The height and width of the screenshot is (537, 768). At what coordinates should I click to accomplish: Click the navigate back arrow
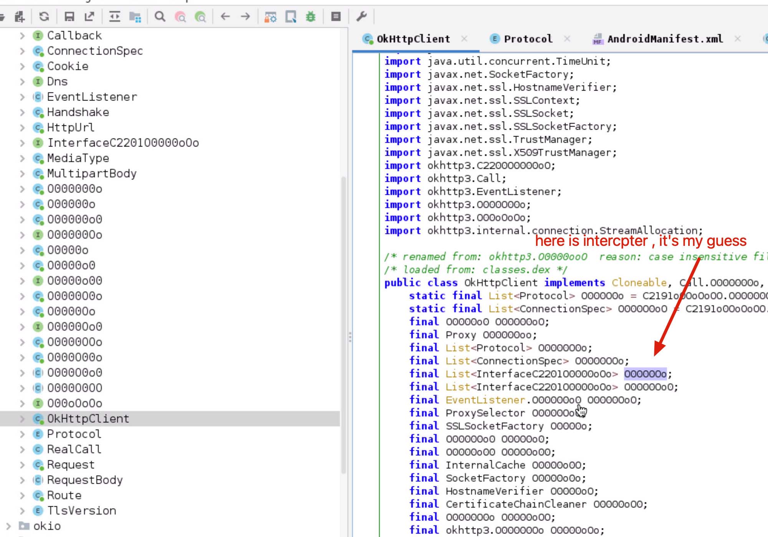click(x=225, y=16)
